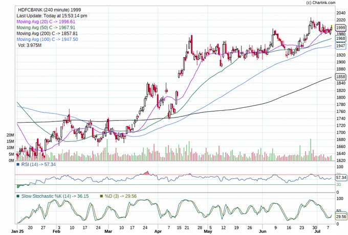Select Moving Avg (20) legend entry
Screen dimensions: 348x235
point(46,21)
